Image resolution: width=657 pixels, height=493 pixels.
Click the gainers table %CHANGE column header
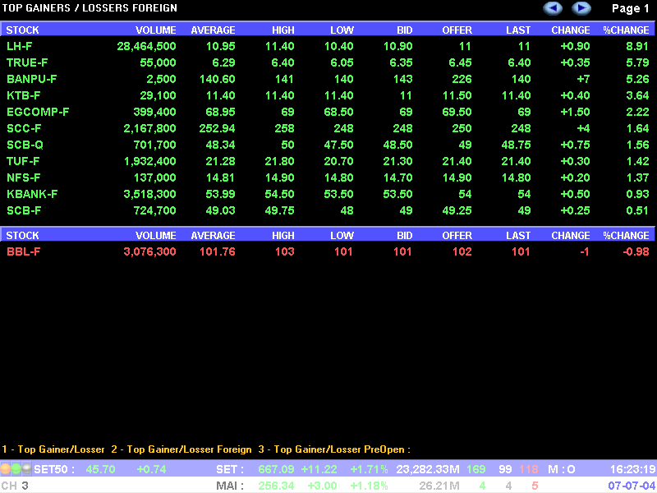[626, 30]
